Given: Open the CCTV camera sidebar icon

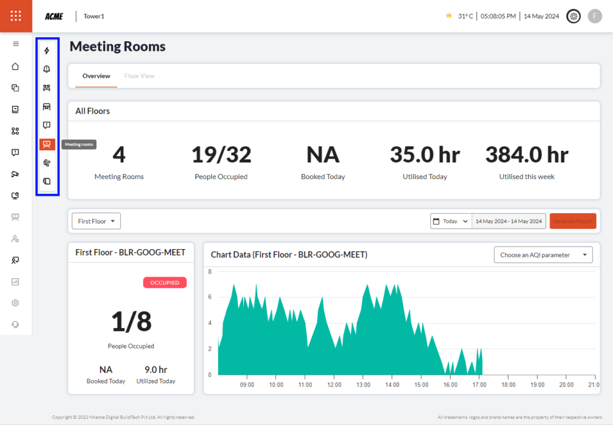Looking at the screenshot, I should pyautogui.click(x=16, y=174).
